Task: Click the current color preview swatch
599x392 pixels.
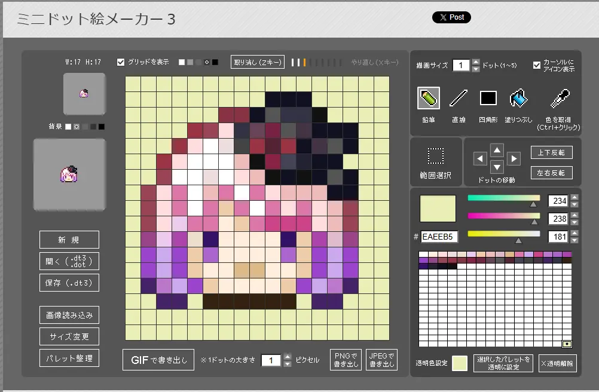Action: click(x=437, y=209)
